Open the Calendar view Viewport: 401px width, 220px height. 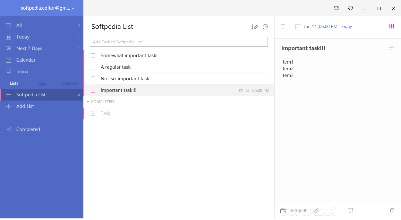[42, 60]
